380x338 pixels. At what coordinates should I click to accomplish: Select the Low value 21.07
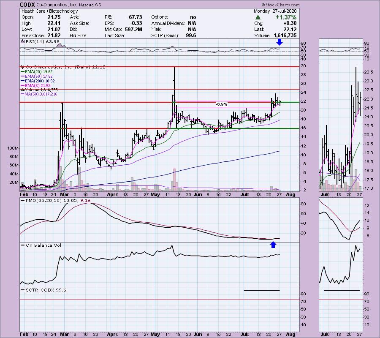point(54,29)
